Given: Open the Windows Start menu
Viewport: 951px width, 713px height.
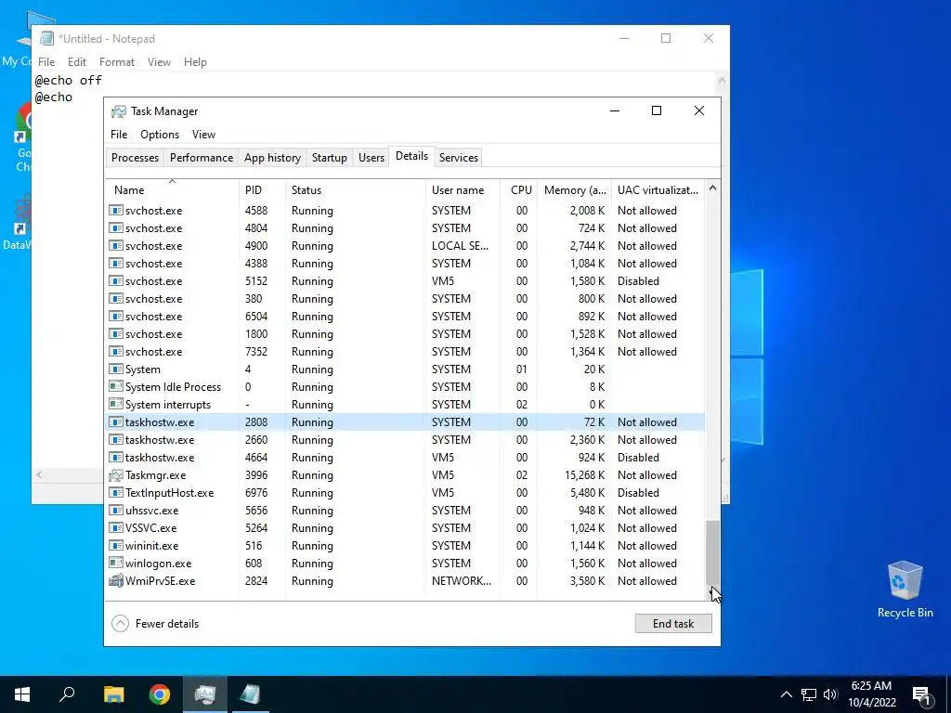Looking at the screenshot, I should (x=22, y=694).
